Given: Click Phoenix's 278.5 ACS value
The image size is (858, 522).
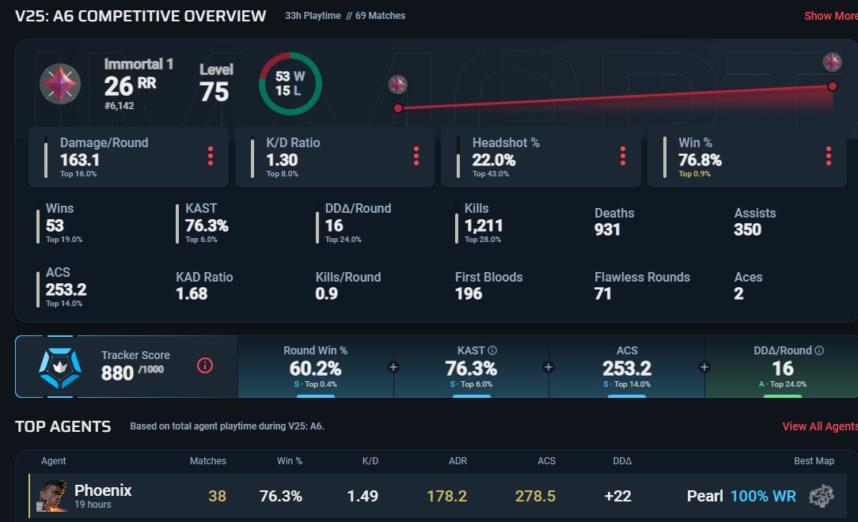Looking at the screenshot, I should tap(535, 496).
